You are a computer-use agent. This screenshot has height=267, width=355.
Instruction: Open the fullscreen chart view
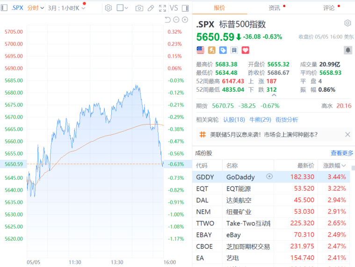tap(162, 8)
